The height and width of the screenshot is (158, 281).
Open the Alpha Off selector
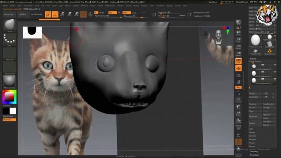click(x=10, y=54)
